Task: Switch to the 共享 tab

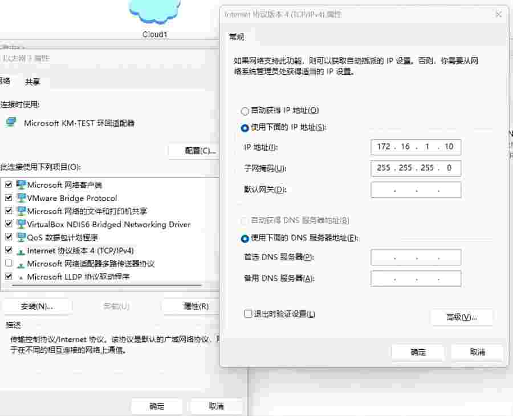Action: tap(32, 82)
